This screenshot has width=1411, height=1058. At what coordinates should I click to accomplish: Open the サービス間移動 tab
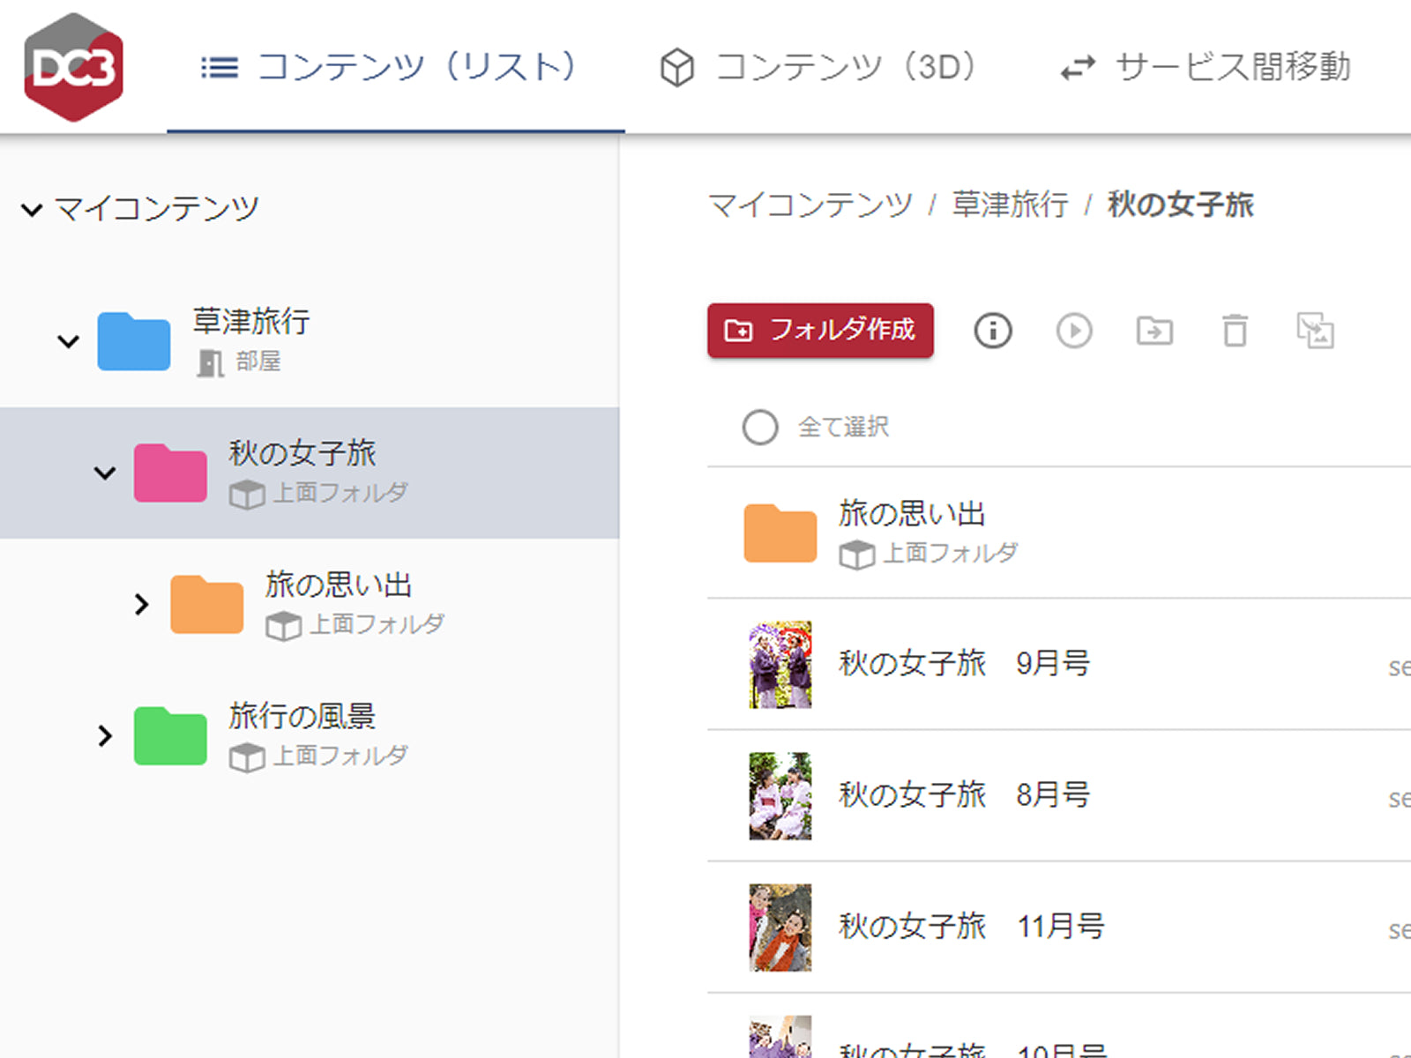1206,67
